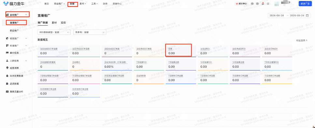Select the 全站曝光 metric card
Image resolution: width=315 pixels, height=128 pixels.
tap(85, 64)
